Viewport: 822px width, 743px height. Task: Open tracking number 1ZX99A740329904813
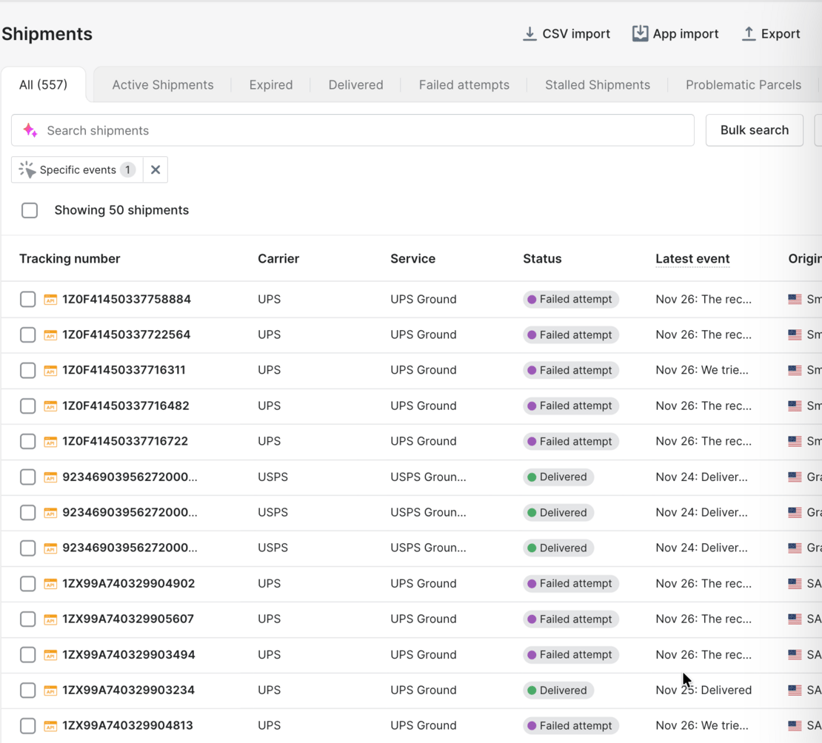click(x=127, y=726)
